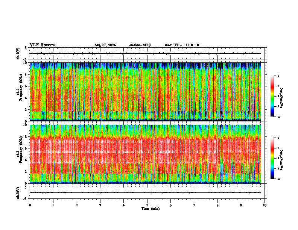The width and height of the screenshot is (298, 230).
Task: Click the 10 minute tick label on time axis
Action: coord(265,205)
